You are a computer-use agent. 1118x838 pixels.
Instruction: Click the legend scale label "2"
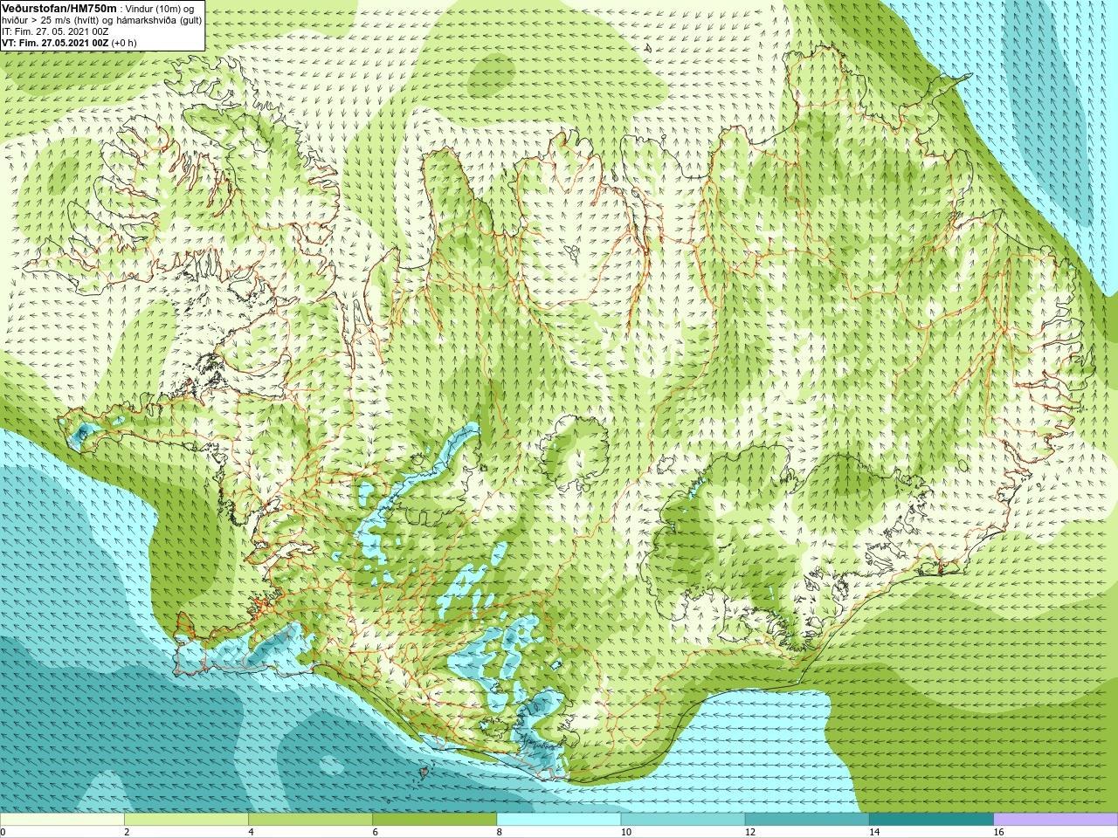[x=127, y=832]
